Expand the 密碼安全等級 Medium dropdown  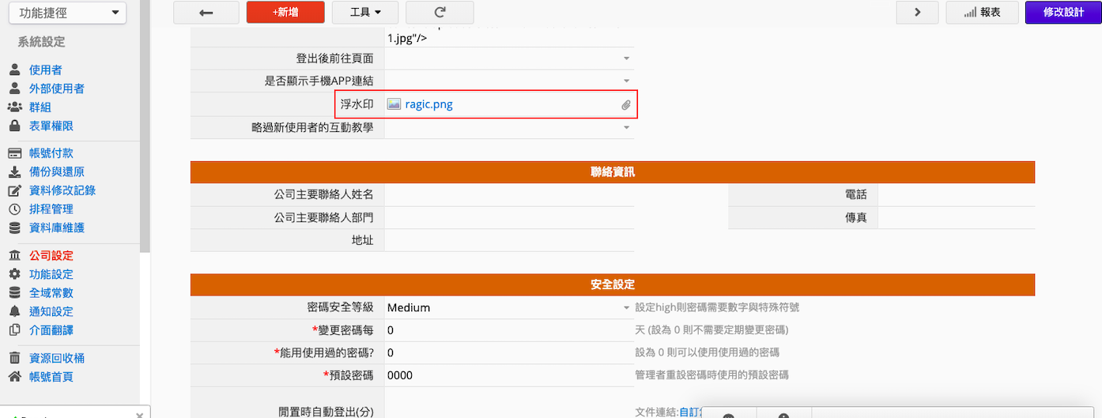[x=626, y=307]
